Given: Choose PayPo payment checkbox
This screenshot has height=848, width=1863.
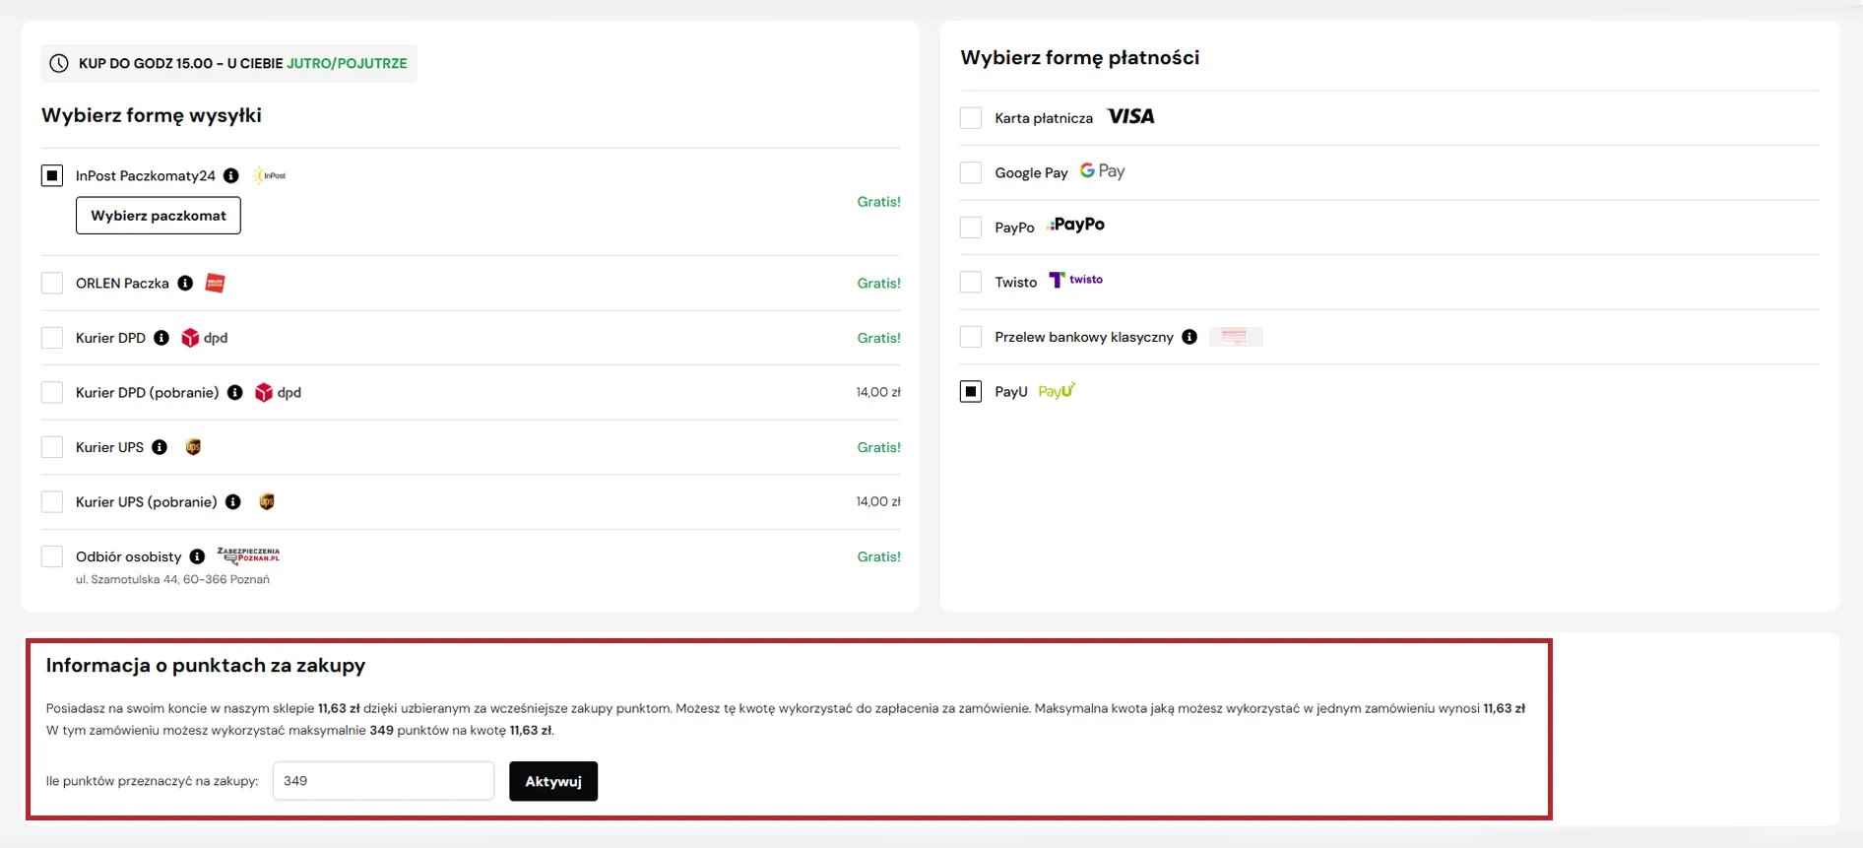Looking at the screenshot, I should tap(971, 227).
